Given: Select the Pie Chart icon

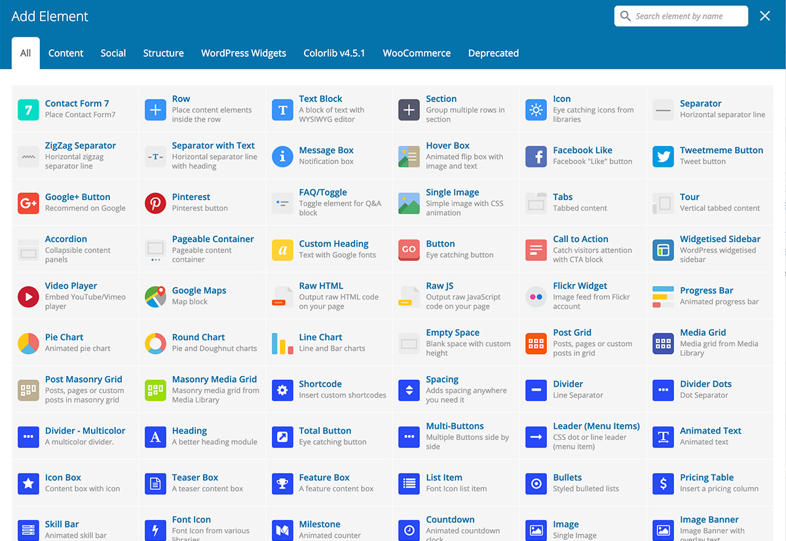Looking at the screenshot, I should coord(28,343).
